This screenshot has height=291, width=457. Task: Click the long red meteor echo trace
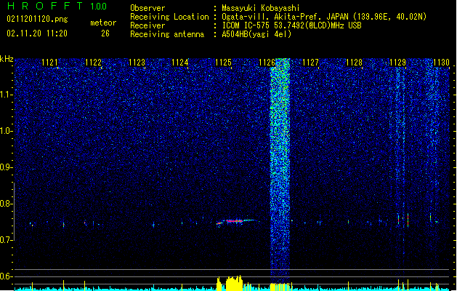click(x=235, y=221)
